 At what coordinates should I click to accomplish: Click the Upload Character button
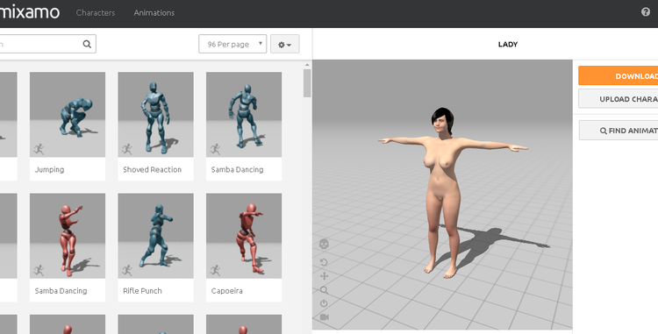[619, 99]
